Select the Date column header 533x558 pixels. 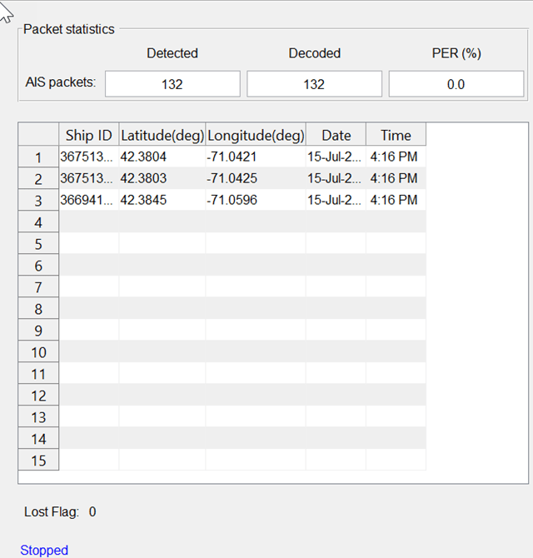click(336, 135)
